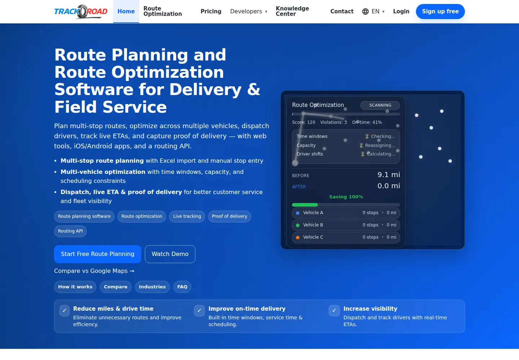Open the EN language dropdown
Image resolution: width=519 pixels, height=360 pixels.
(373, 12)
